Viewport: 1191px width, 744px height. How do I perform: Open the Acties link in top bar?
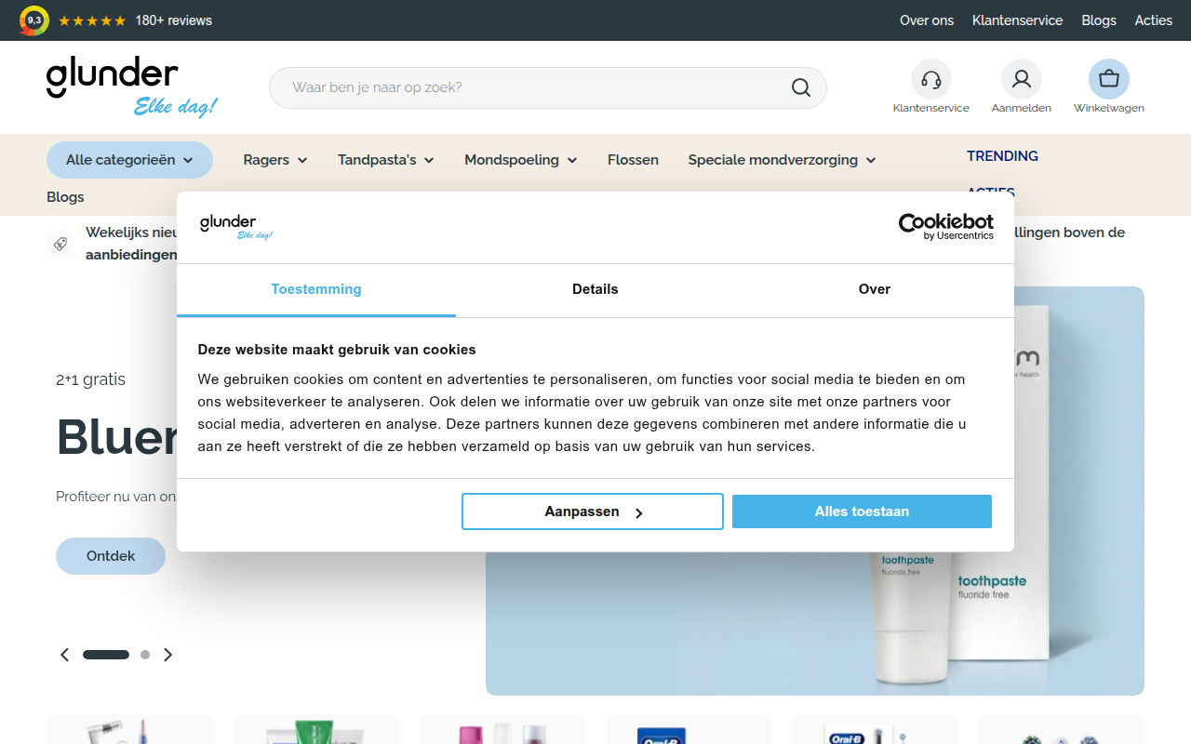[1154, 20]
